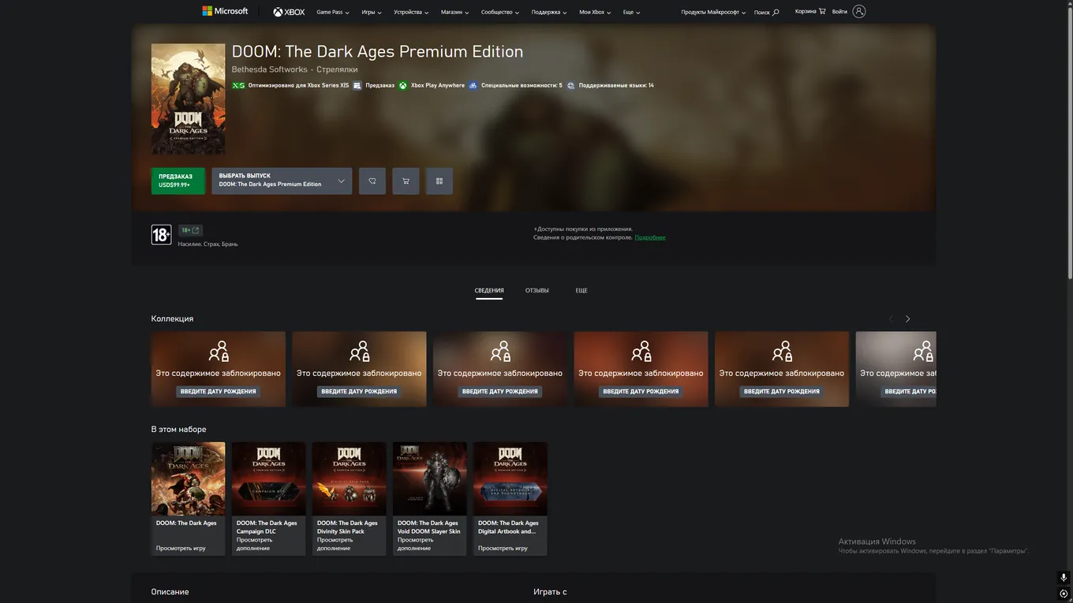Viewport: 1073px width, 603px height.
Task: Click the profile avatar icon to sign in
Action: tap(859, 11)
